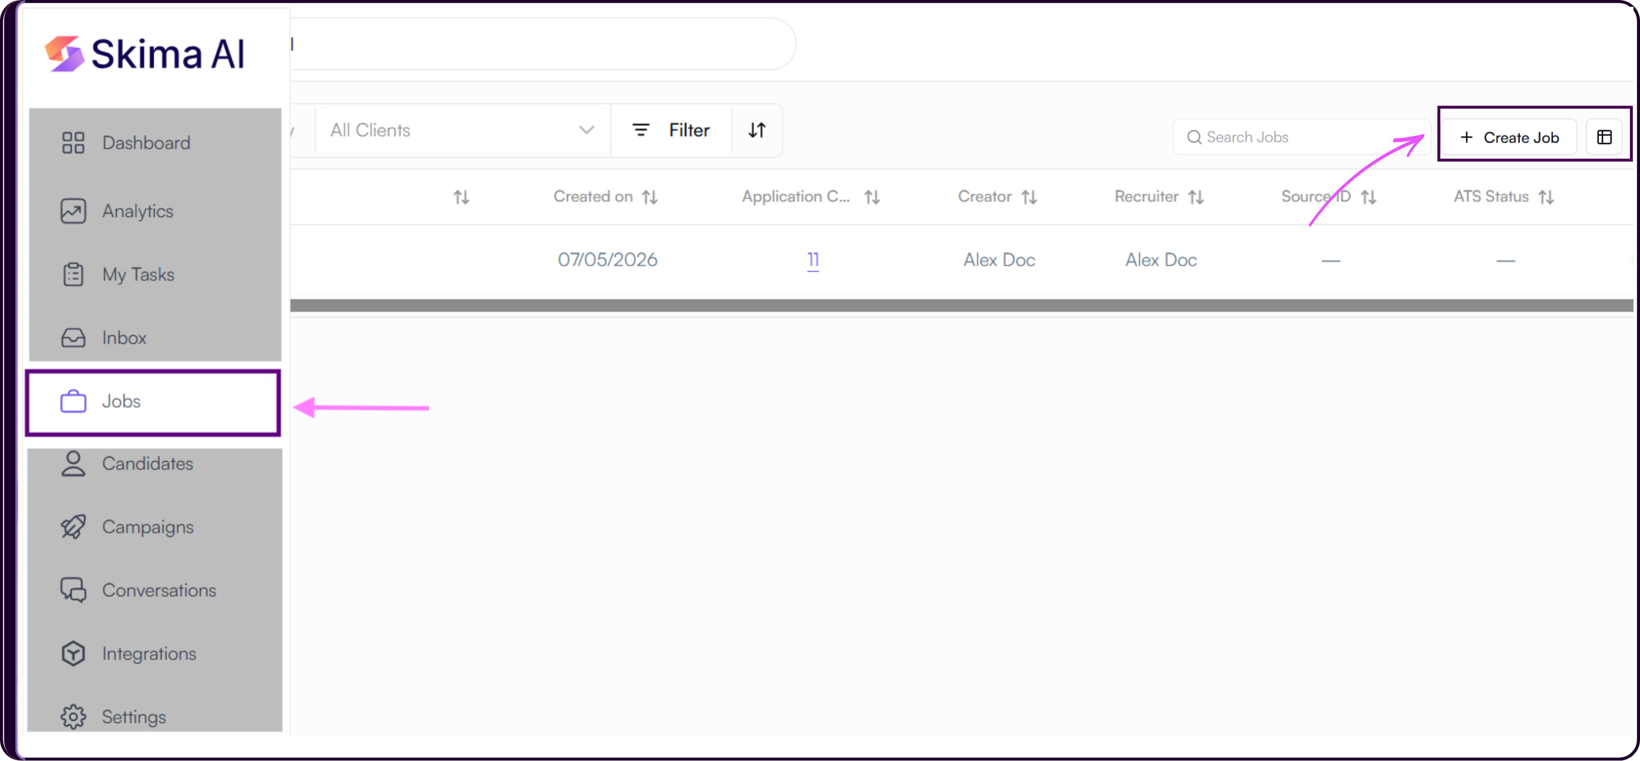Click the Create Job button
1640x761 pixels.
pyautogui.click(x=1509, y=137)
